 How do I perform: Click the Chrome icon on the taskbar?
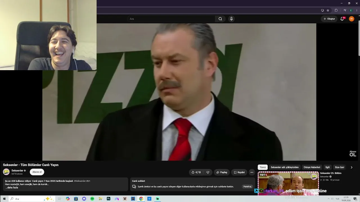point(141,199)
